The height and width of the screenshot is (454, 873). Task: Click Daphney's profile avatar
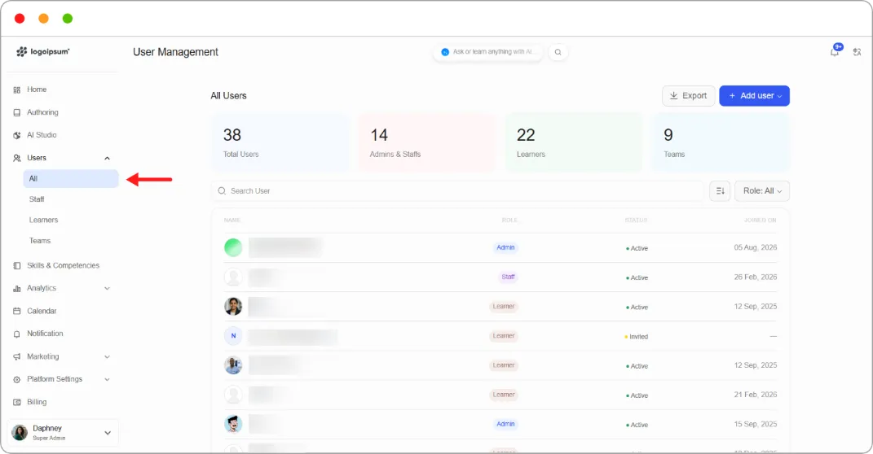(x=20, y=432)
